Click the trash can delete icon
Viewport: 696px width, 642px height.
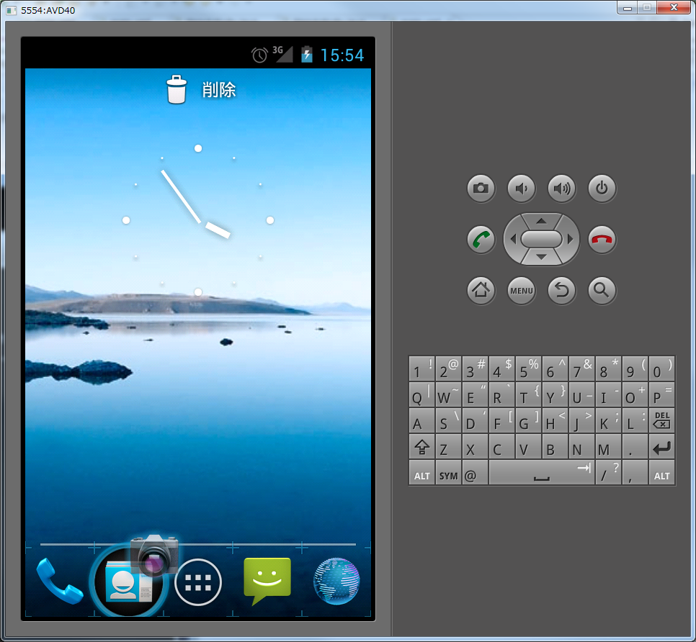coord(177,89)
